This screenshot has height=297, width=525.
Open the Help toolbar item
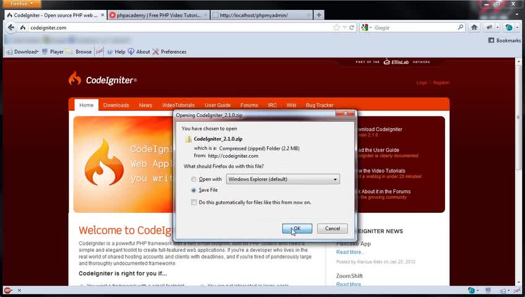[116, 52]
